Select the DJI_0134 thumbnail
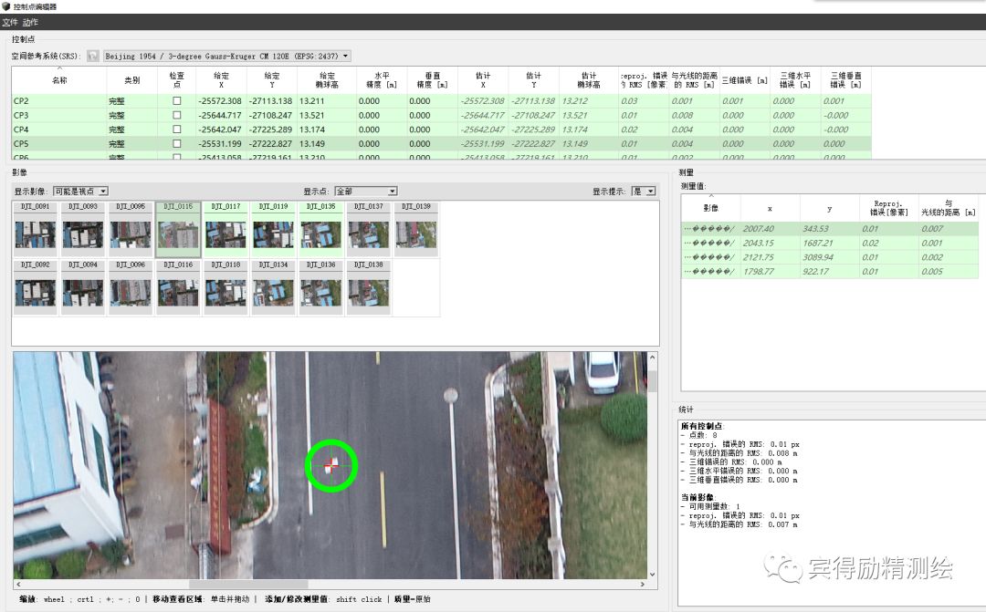The width and height of the screenshot is (986, 612). 274,288
